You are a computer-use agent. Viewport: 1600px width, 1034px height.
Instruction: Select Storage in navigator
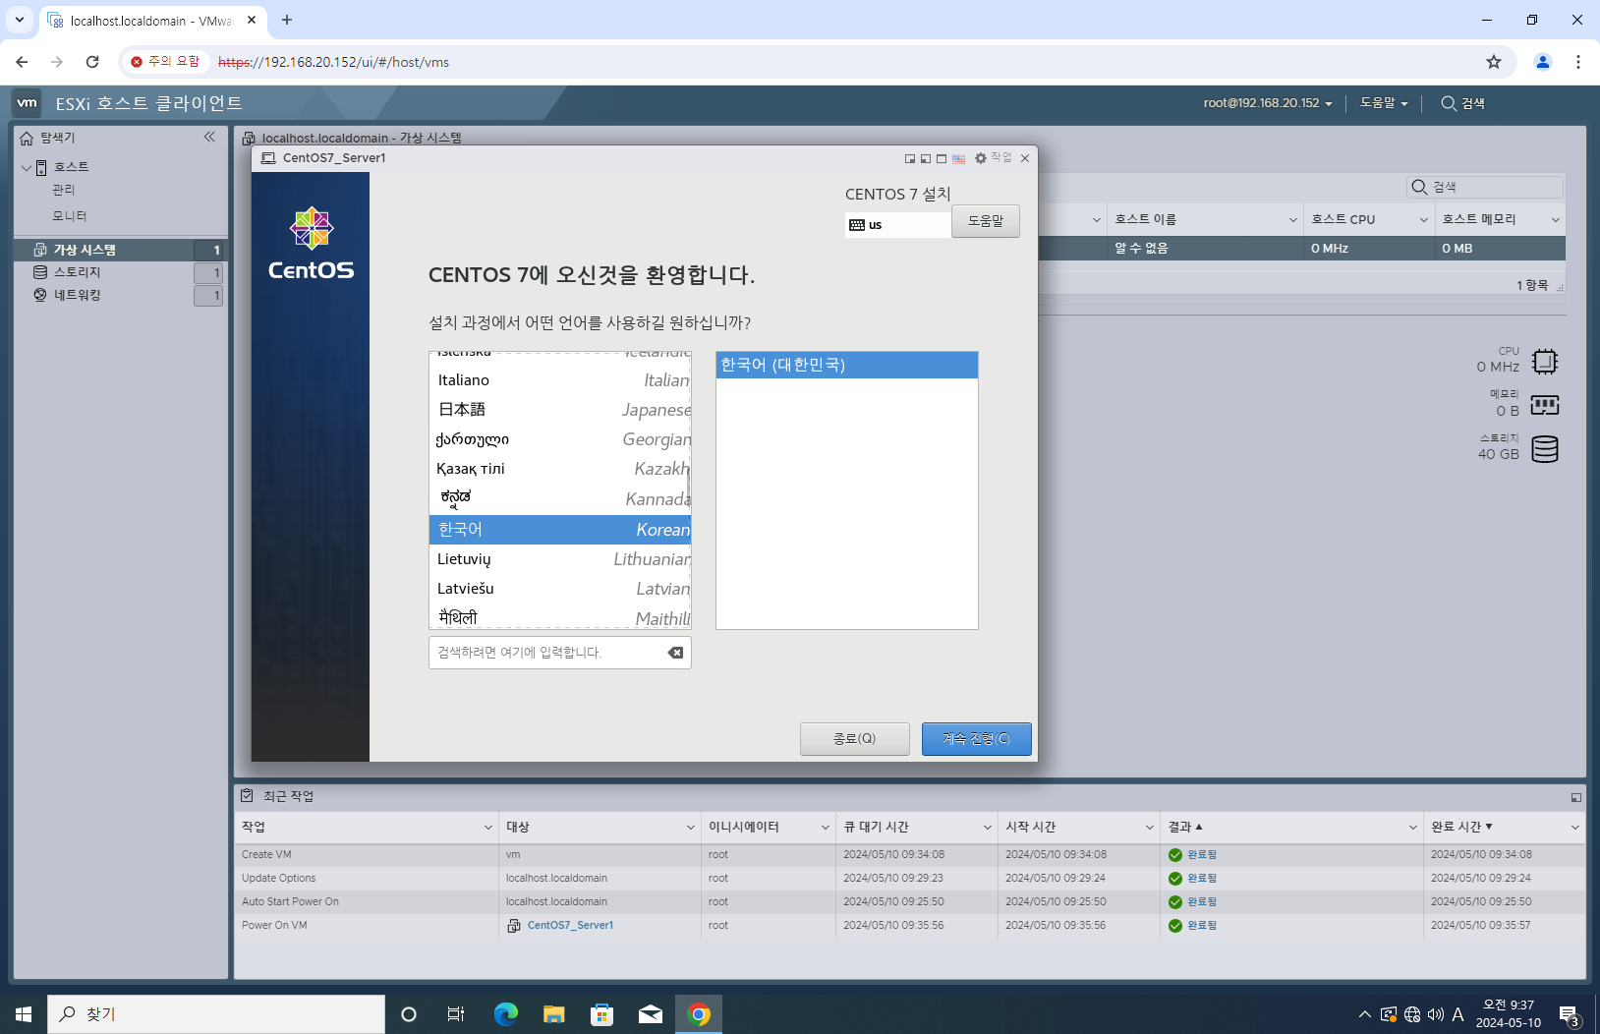[119, 272]
